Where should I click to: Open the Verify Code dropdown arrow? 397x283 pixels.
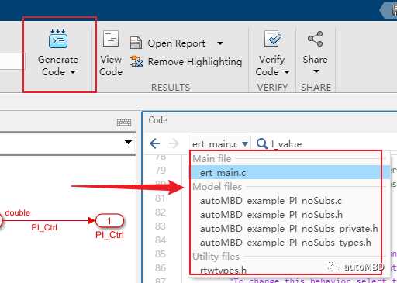pos(287,72)
